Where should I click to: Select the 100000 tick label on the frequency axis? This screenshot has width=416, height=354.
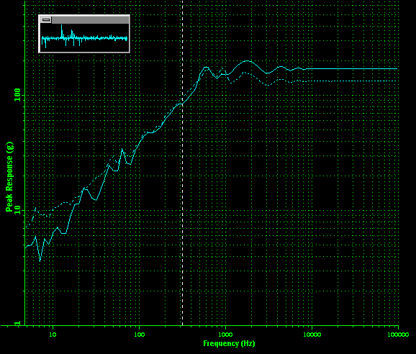pos(398,335)
